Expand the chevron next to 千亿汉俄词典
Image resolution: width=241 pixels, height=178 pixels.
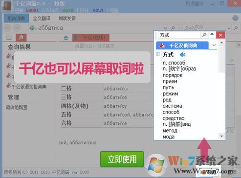[214, 45]
